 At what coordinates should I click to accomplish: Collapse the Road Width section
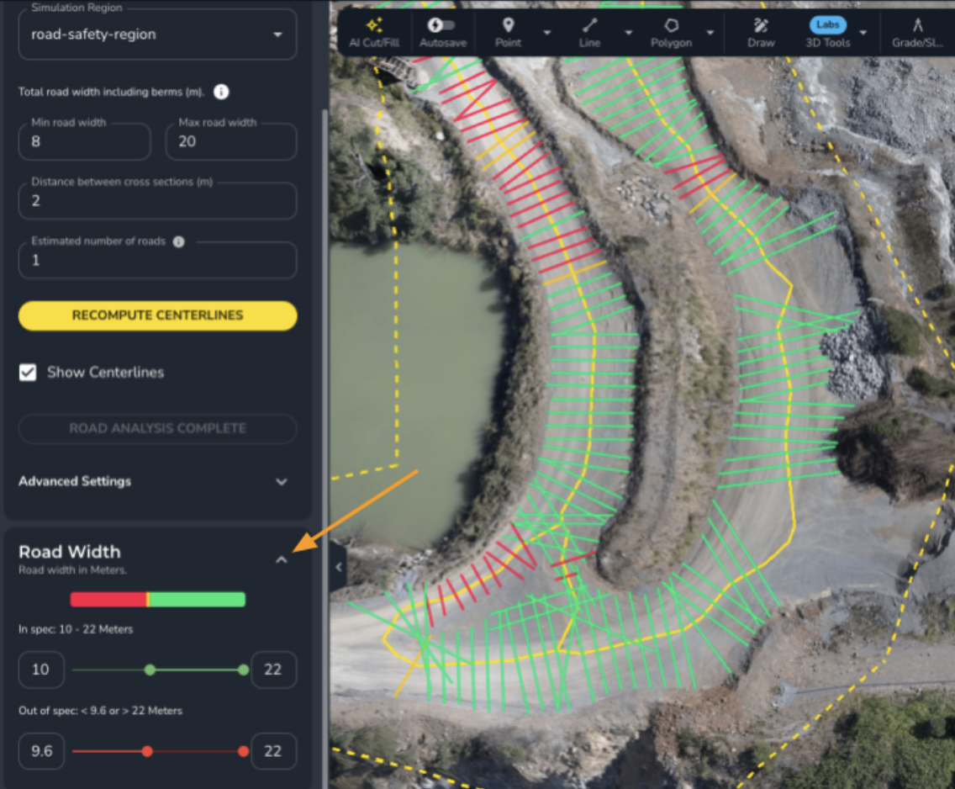[281, 559]
